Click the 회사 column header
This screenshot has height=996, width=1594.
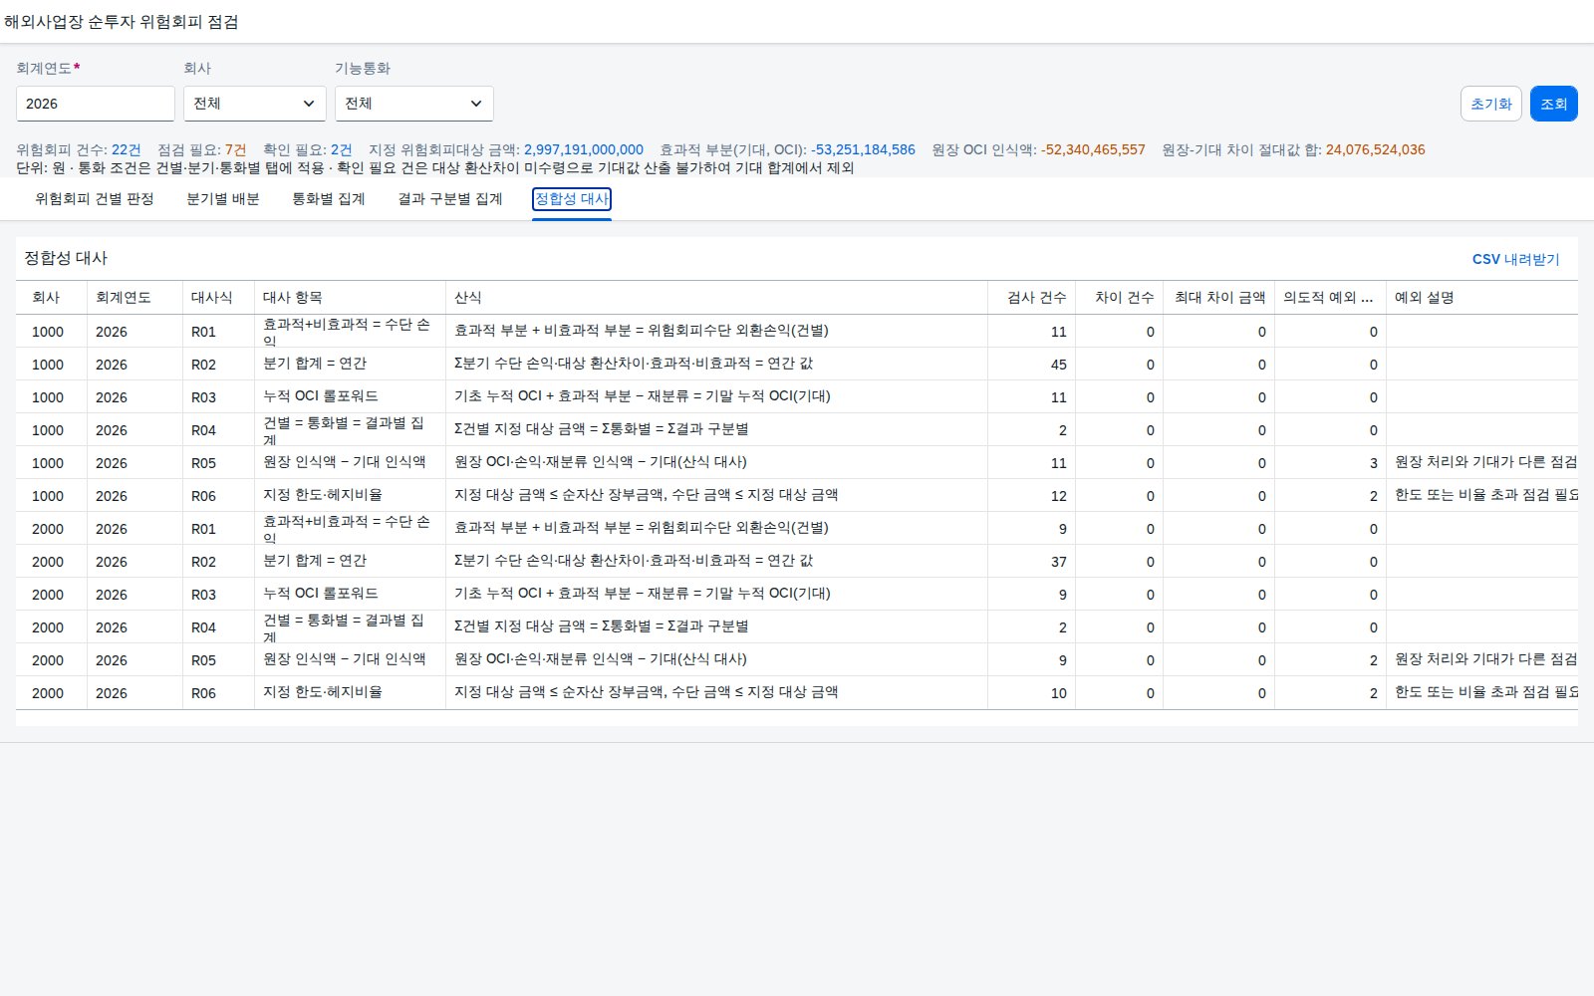(x=52, y=298)
